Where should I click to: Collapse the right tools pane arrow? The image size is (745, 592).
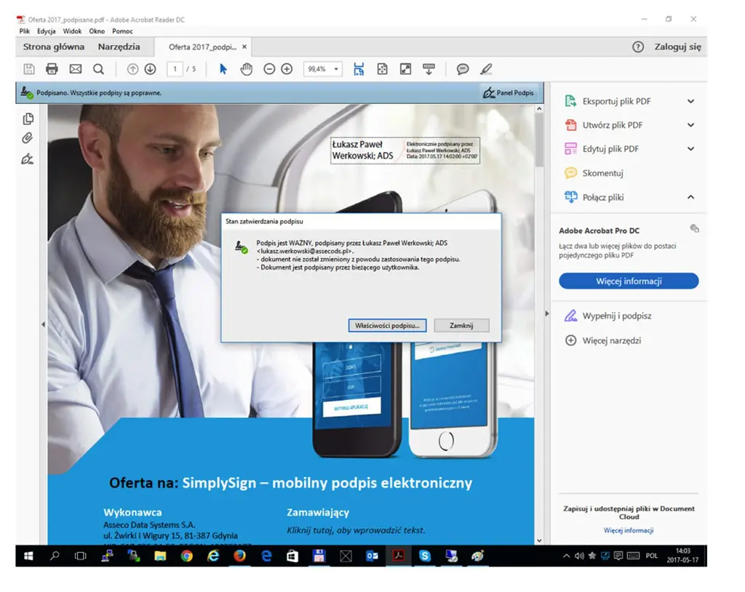pyautogui.click(x=547, y=313)
